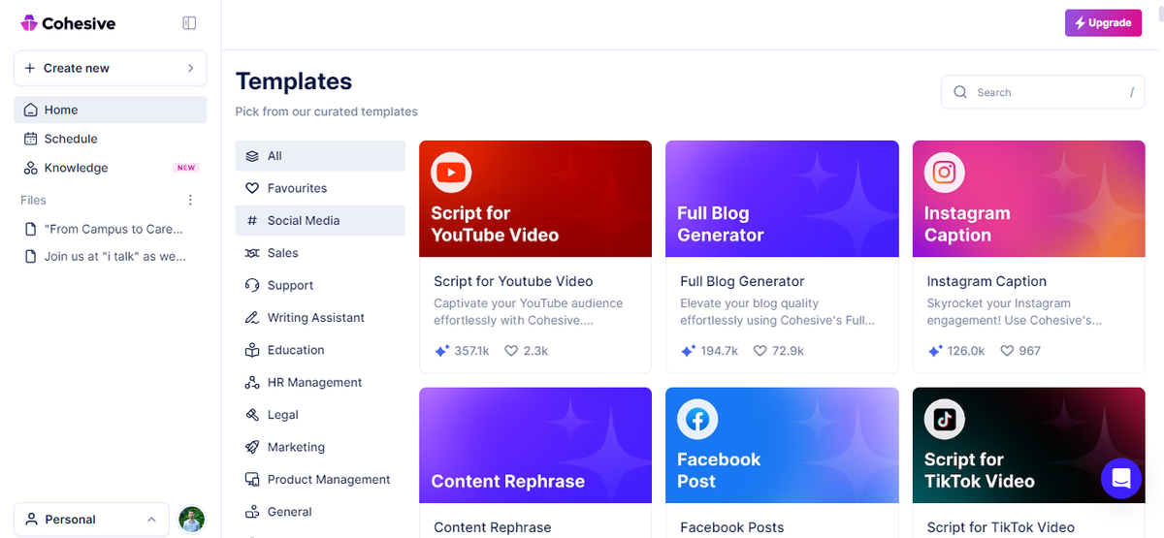Click the handshake icon beside Sales
Screen dimensions: 1164x538
point(252,253)
